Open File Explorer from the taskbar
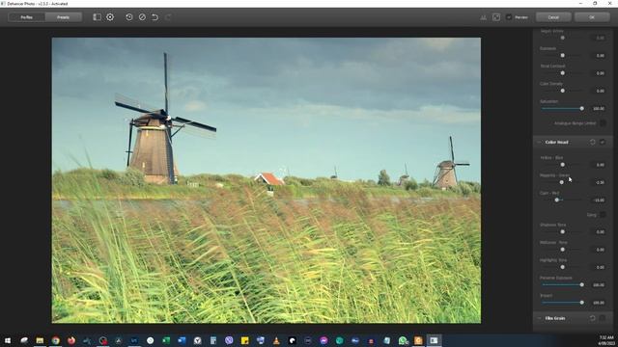Viewport: 618px width, 347px height. tap(40, 340)
